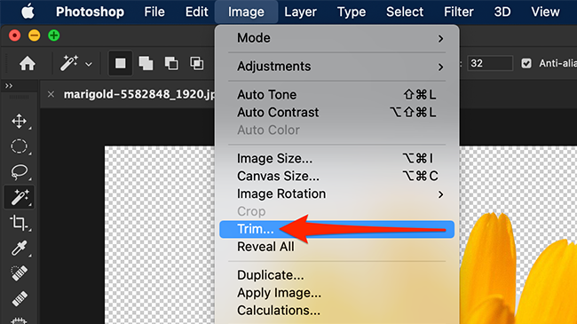Select the Lasso tool
This screenshot has width=577, height=324.
click(20, 171)
